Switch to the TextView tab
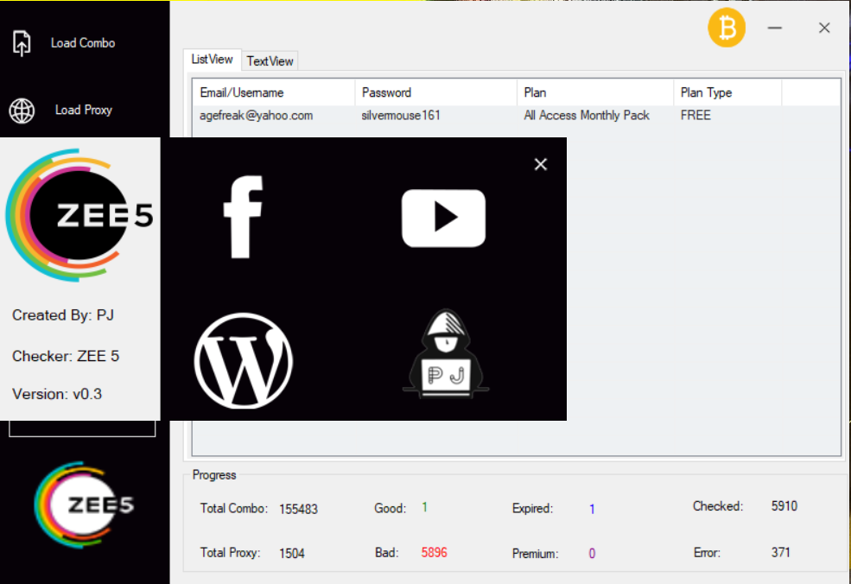 coord(270,60)
